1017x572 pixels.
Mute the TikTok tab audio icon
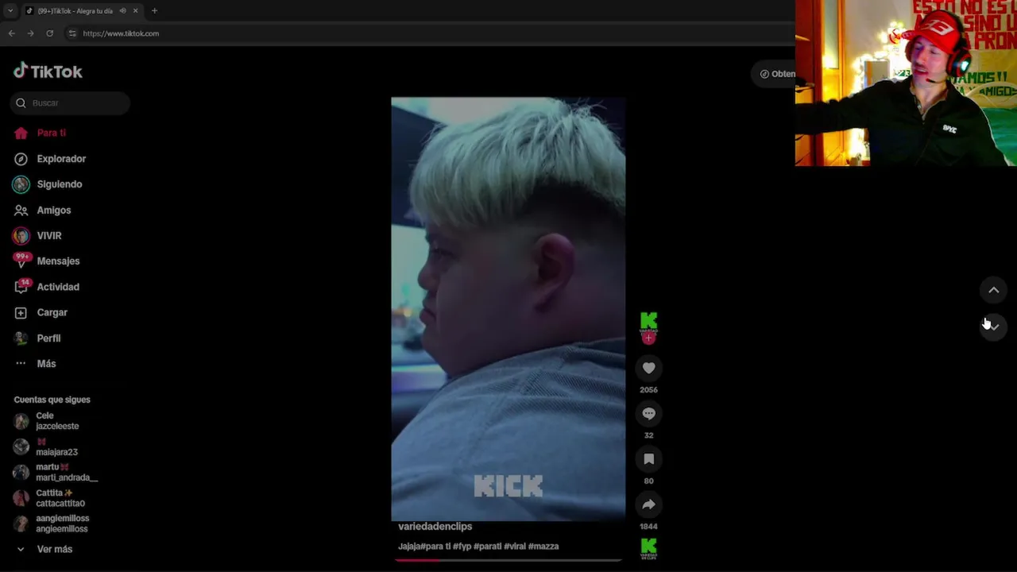tap(122, 11)
